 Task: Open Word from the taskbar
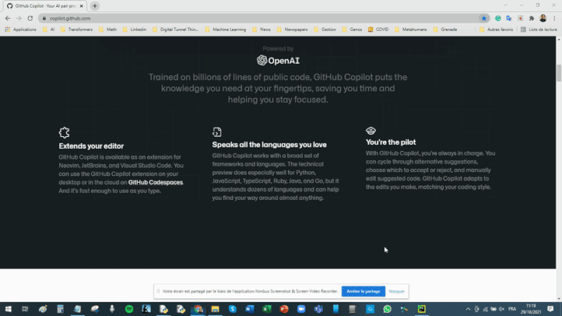pos(250,309)
